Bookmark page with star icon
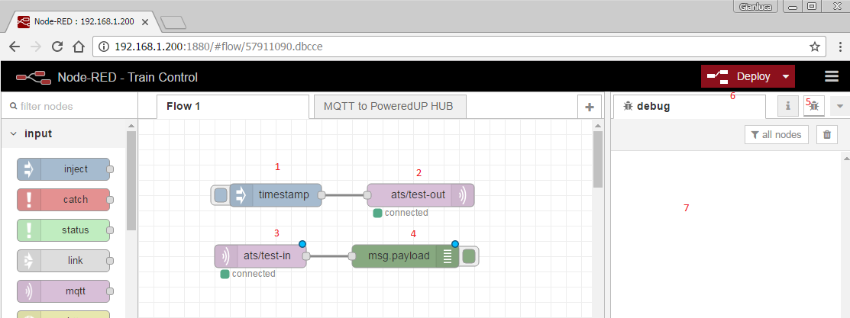This screenshot has height=318, width=850. pyautogui.click(x=814, y=47)
